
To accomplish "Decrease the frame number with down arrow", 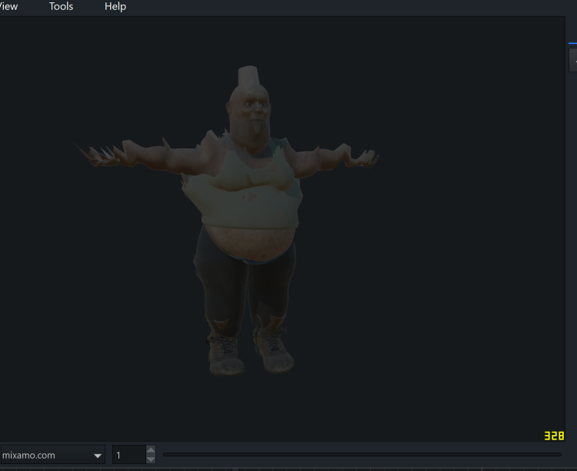I will click(x=151, y=459).
